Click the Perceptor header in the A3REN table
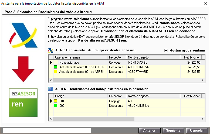 117,96
